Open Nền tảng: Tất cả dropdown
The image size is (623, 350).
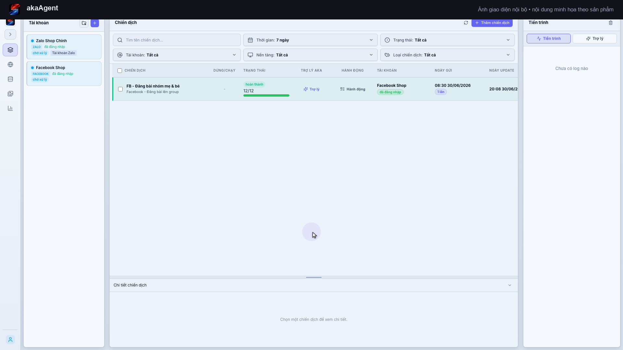click(310, 55)
